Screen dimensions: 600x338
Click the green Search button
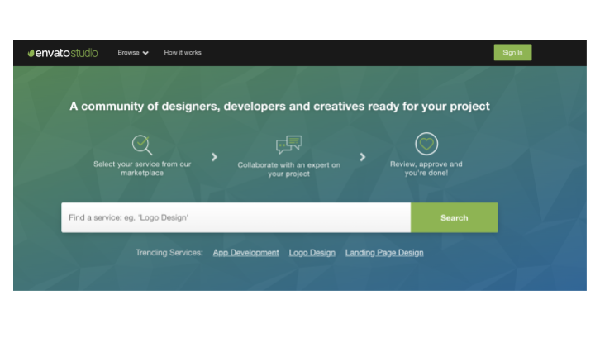pos(455,217)
